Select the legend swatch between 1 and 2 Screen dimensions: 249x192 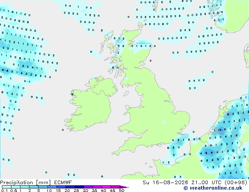coord(25,187)
